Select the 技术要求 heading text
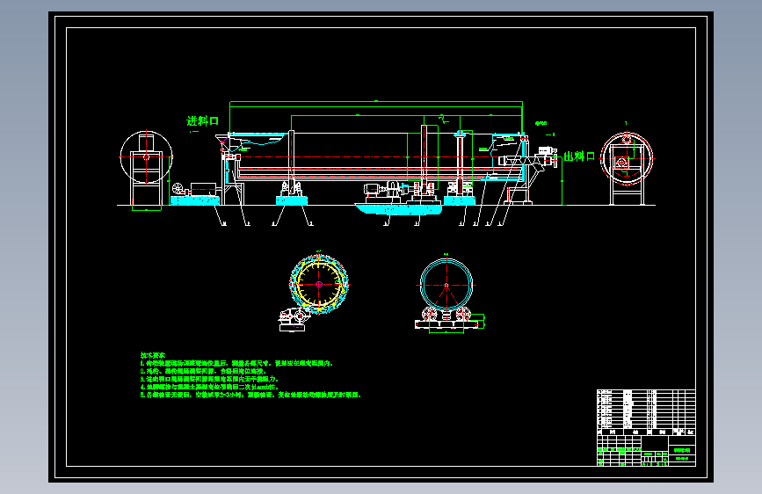The height and width of the screenshot is (494, 762). pyautogui.click(x=153, y=355)
